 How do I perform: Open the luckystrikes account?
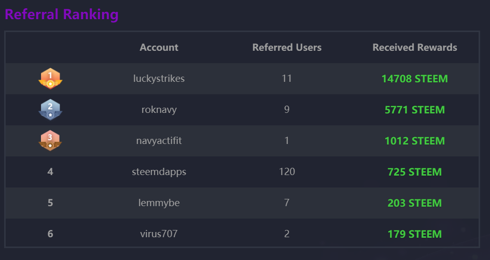pos(159,79)
